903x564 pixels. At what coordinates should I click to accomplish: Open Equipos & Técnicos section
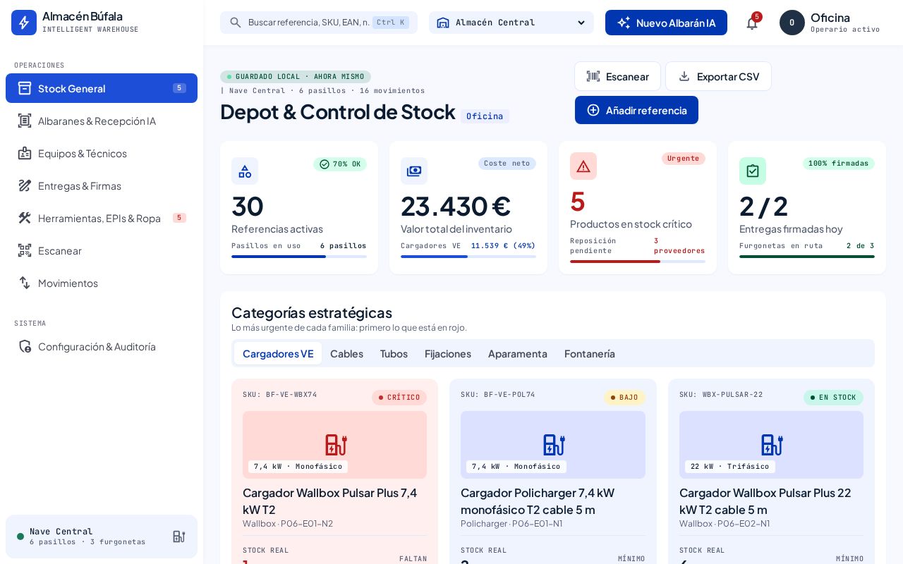(x=102, y=153)
